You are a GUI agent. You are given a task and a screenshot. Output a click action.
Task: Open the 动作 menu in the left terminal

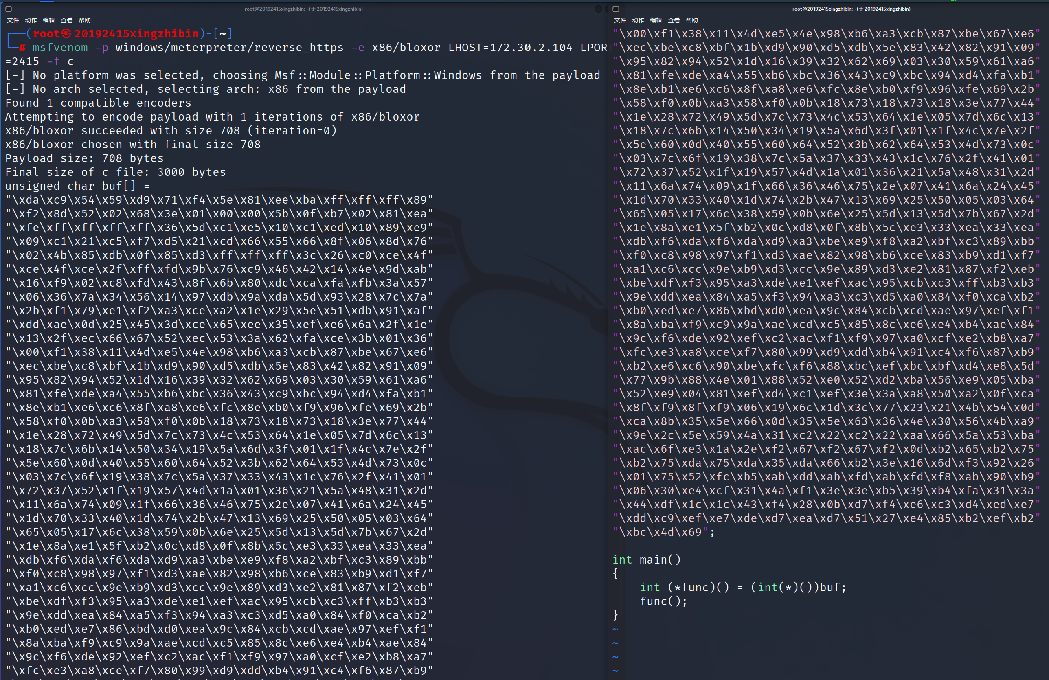31,20
